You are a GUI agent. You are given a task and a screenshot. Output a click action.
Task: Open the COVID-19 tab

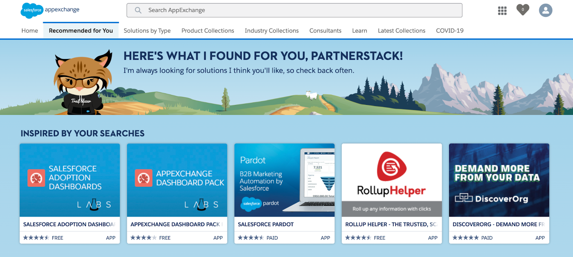coord(449,31)
